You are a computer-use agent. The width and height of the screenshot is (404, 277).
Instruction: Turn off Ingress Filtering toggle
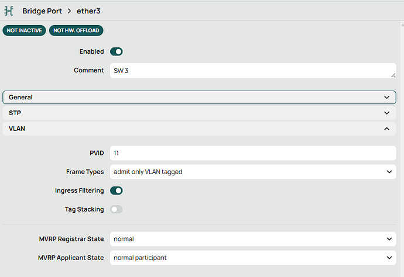(116, 191)
